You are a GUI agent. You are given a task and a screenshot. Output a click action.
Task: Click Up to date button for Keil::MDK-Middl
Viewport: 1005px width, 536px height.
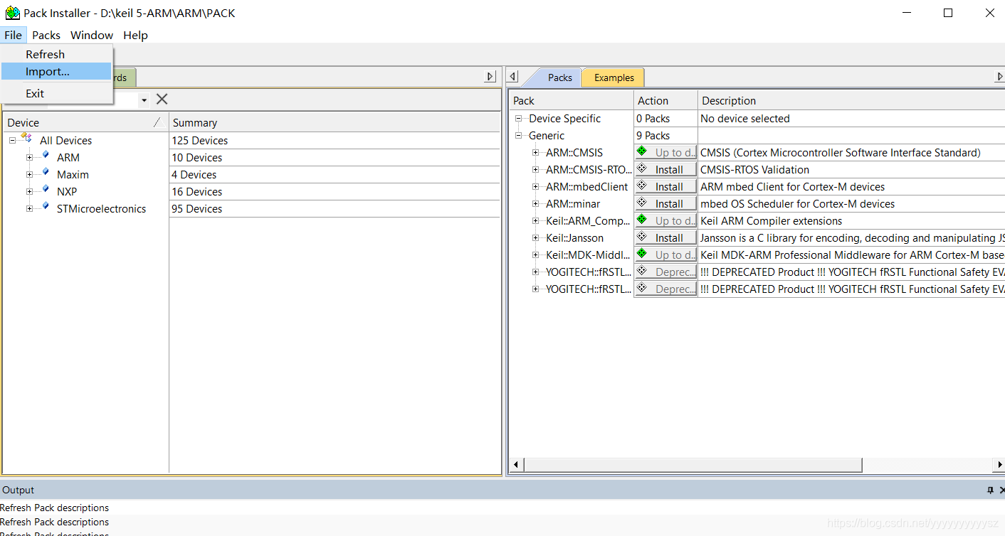[665, 254]
